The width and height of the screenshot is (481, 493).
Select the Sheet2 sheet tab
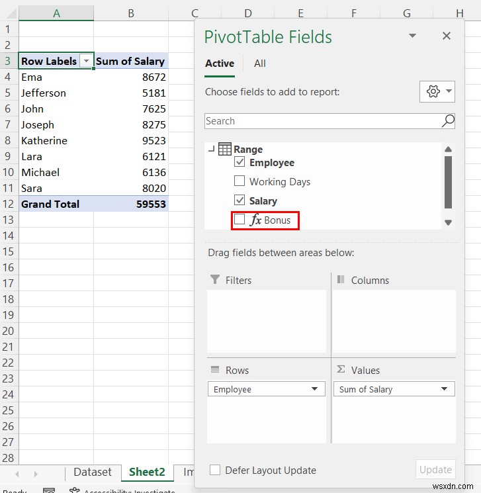147,472
